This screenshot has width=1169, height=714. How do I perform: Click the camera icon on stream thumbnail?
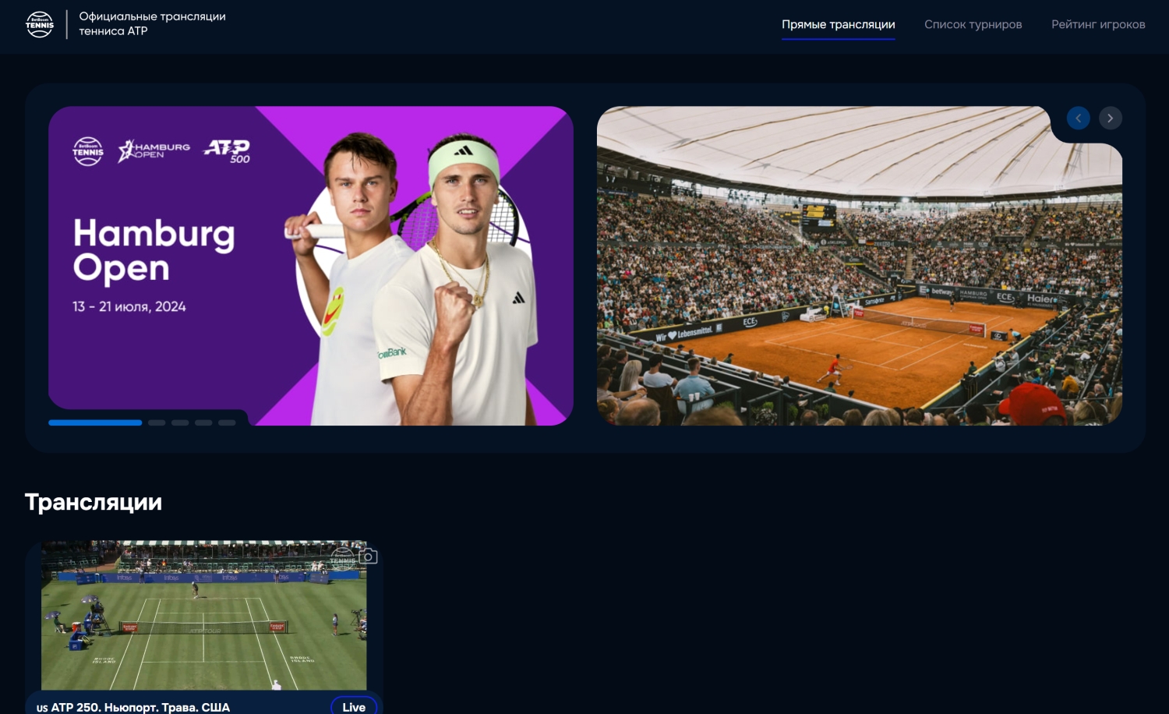point(368,556)
